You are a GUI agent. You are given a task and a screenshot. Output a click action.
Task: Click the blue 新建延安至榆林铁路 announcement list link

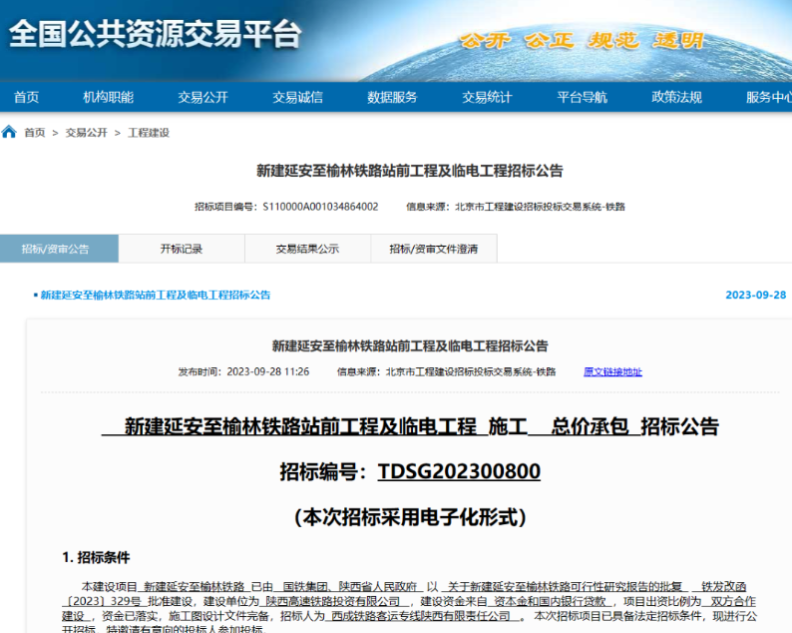click(x=155, y=296)
